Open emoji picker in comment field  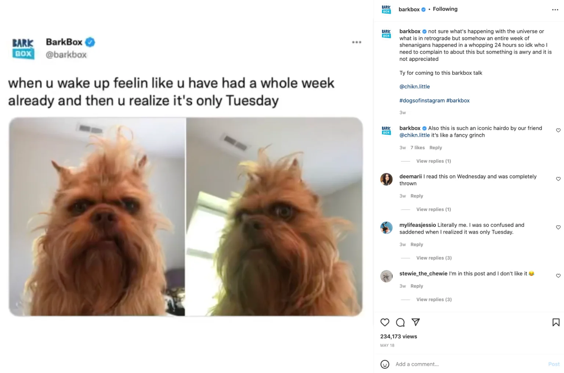coord(385,364)
